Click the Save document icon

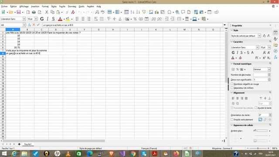19,12
